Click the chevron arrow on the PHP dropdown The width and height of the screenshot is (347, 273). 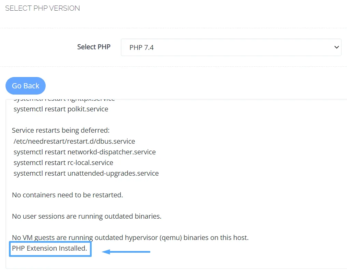tap(336, 47)
